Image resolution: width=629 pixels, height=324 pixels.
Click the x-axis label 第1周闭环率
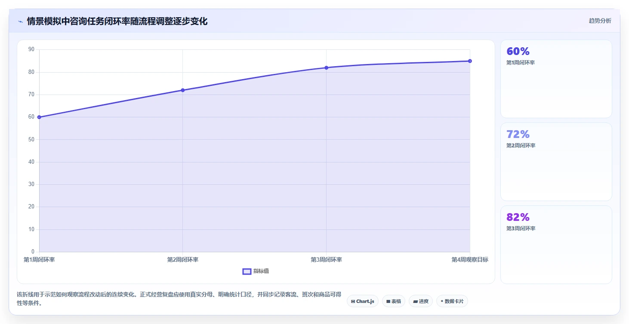point(39,260)
